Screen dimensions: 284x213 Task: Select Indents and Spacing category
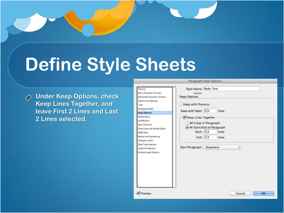pos(148,101)
